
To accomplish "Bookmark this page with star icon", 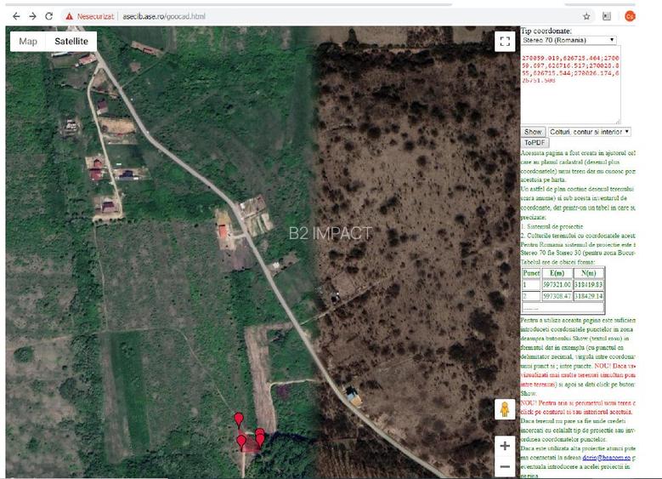I will (x=586, y=16).
